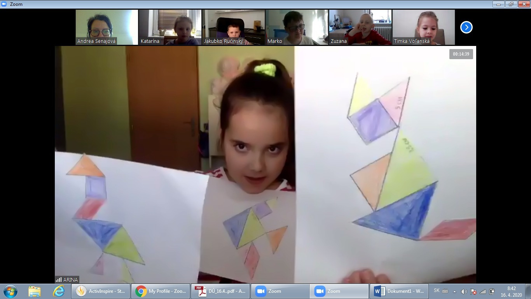Select Timka Voľanská's video thumbnail
The width and height of the screenshot is (531, 299).
[423, 27]
